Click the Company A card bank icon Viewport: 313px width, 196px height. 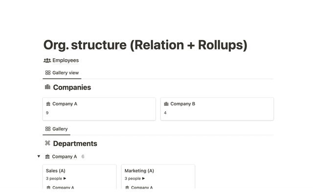click(48, 104)
